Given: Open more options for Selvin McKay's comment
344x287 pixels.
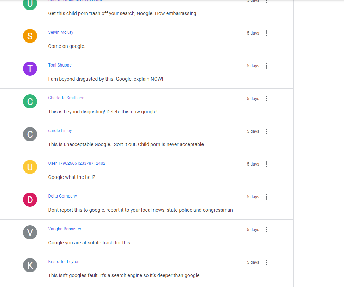Looking at the screenshot, I should click(266, 33).
